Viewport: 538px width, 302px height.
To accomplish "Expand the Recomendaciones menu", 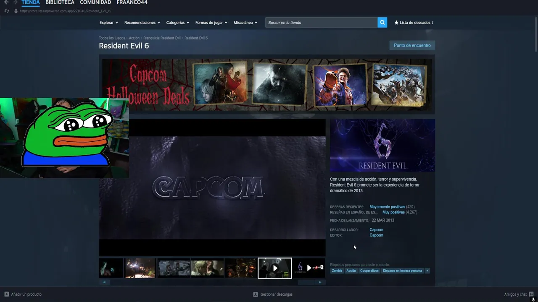I will [x=142, y=23].
